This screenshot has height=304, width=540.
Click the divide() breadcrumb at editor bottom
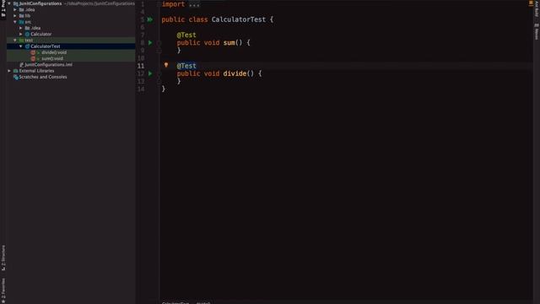pos(203,302)
